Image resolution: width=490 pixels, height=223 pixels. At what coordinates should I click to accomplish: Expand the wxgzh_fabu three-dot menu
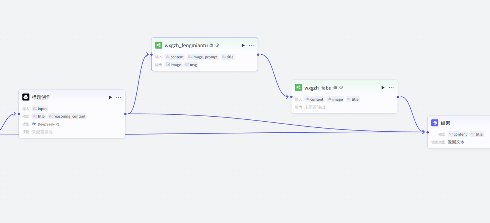[391, 88]
